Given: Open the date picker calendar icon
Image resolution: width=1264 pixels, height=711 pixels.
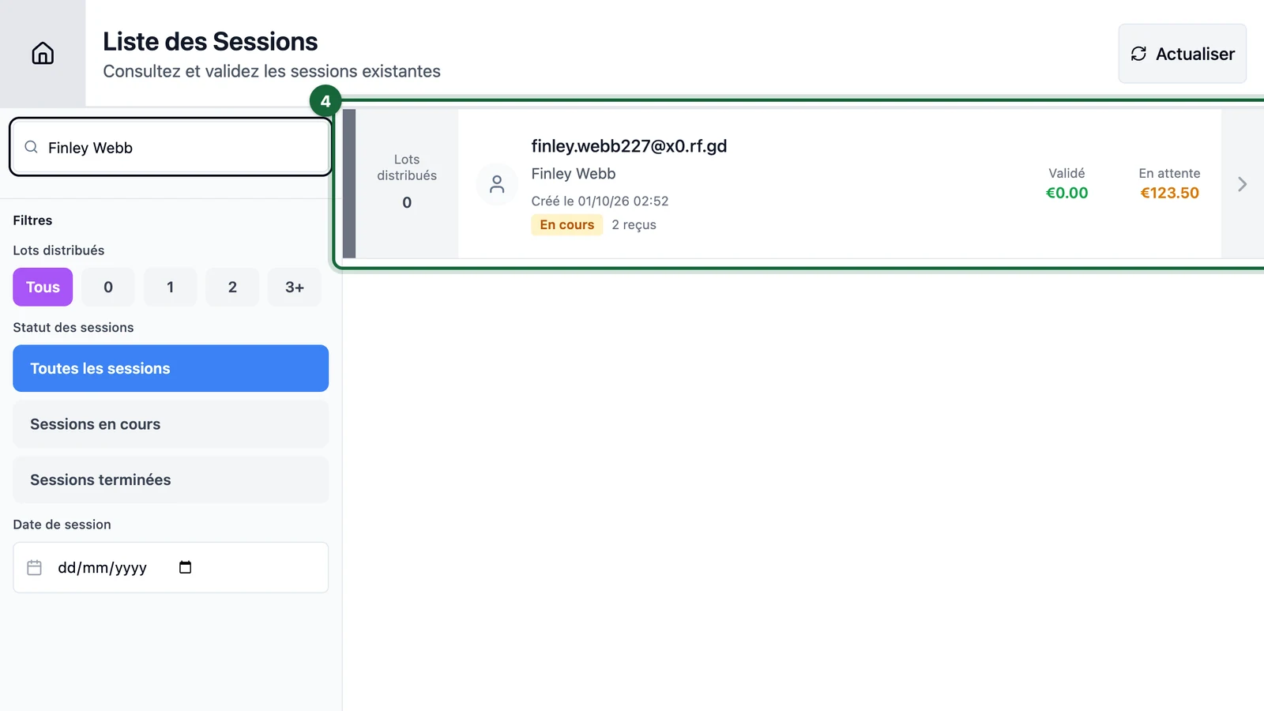Looking at the screenshot, I should click(186, 567).
